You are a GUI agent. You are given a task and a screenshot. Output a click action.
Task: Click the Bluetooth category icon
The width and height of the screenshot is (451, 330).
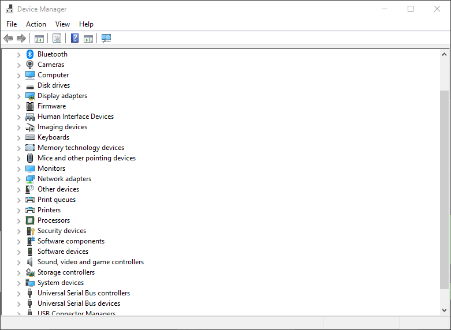(x=30, y=54)
